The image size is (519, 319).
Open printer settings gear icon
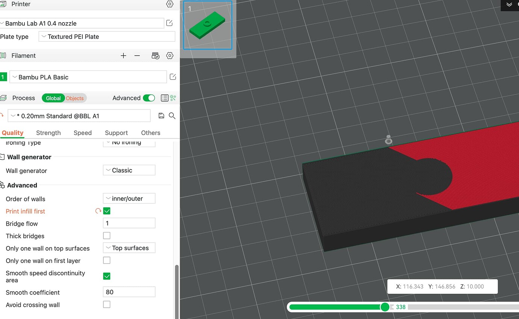[170, 4]
